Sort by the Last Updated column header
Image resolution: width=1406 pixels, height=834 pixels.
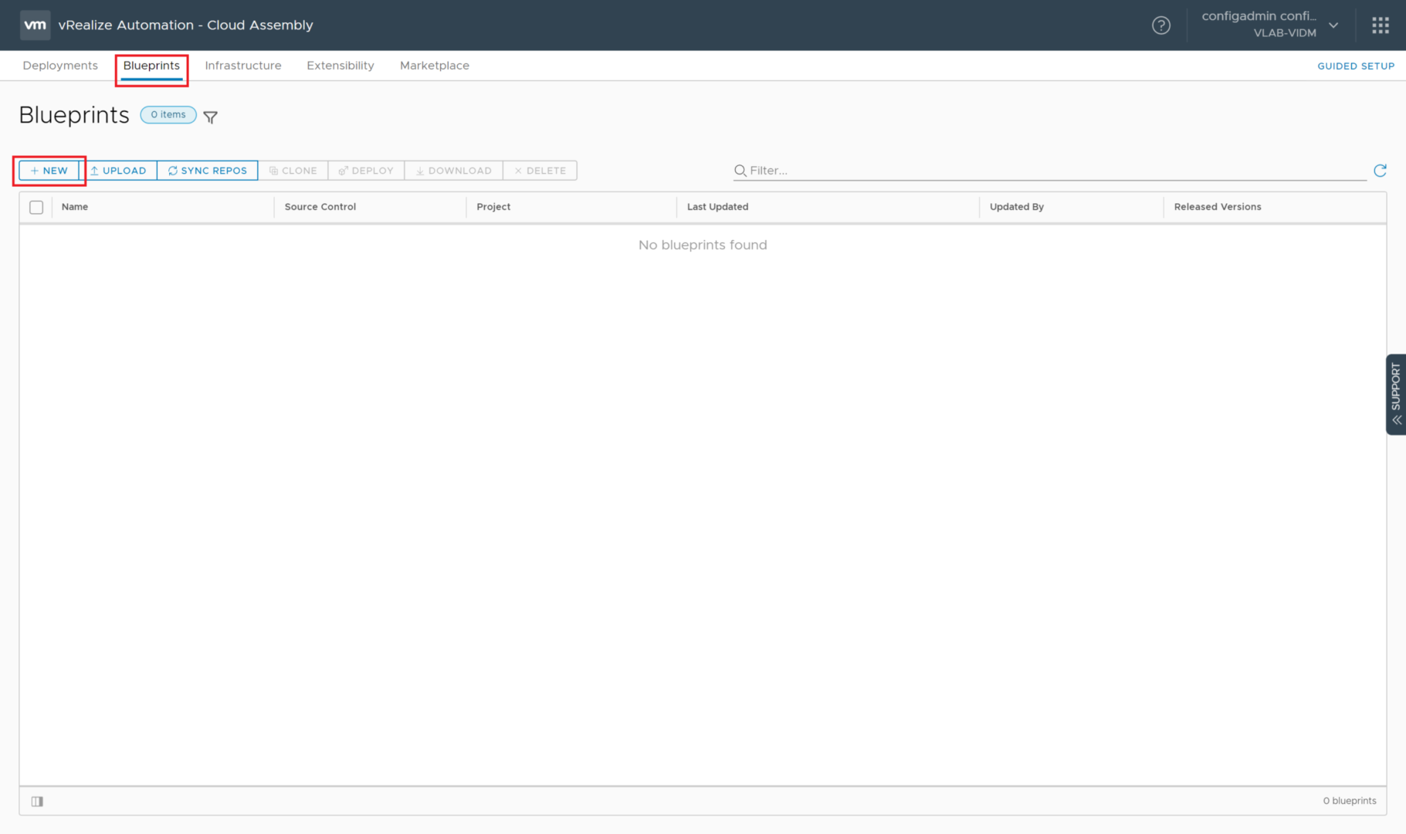(x=717, y=207)
